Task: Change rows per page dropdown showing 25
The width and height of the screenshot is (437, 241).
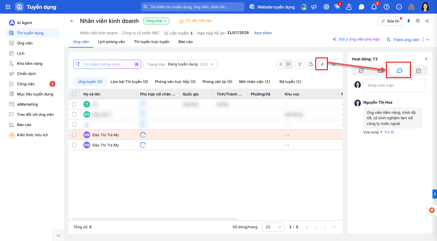Action: pos(273,227)
